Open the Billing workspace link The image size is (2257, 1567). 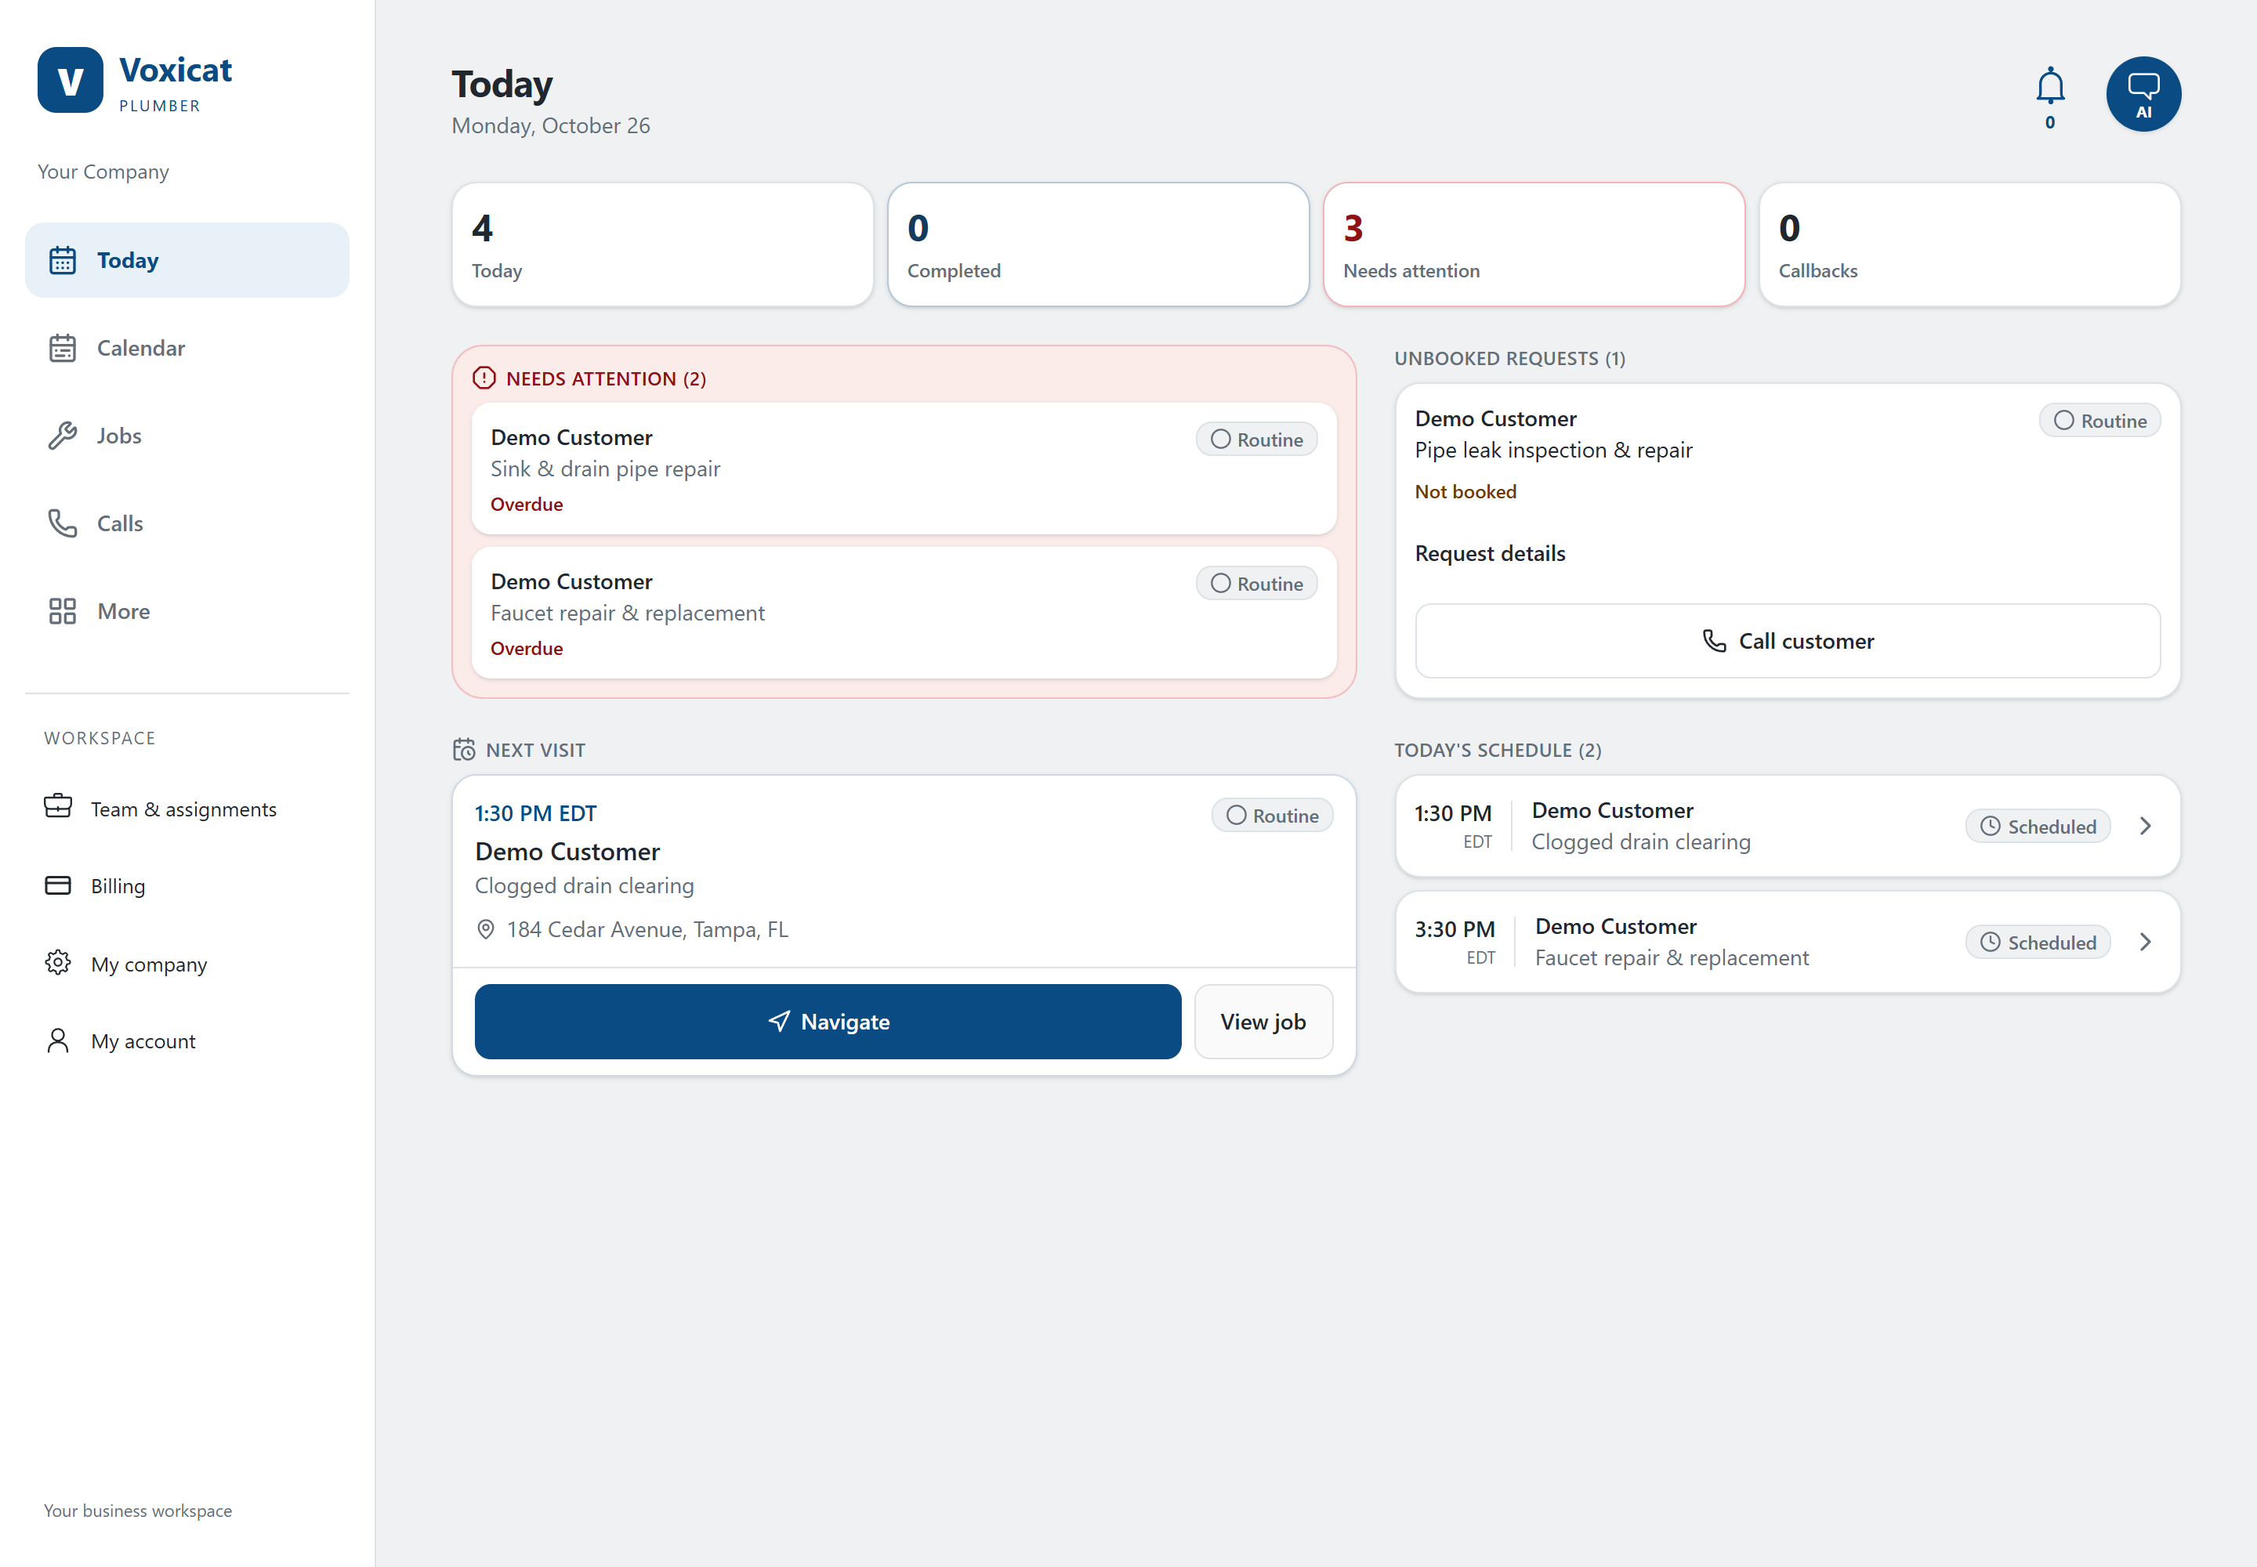point(187,885)
